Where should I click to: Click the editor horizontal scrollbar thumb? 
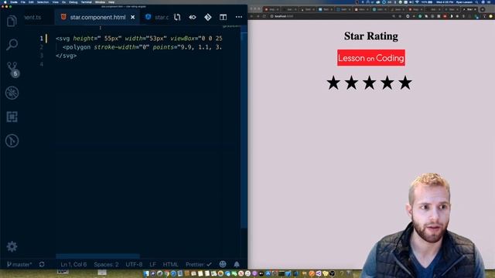coord(98,256)
